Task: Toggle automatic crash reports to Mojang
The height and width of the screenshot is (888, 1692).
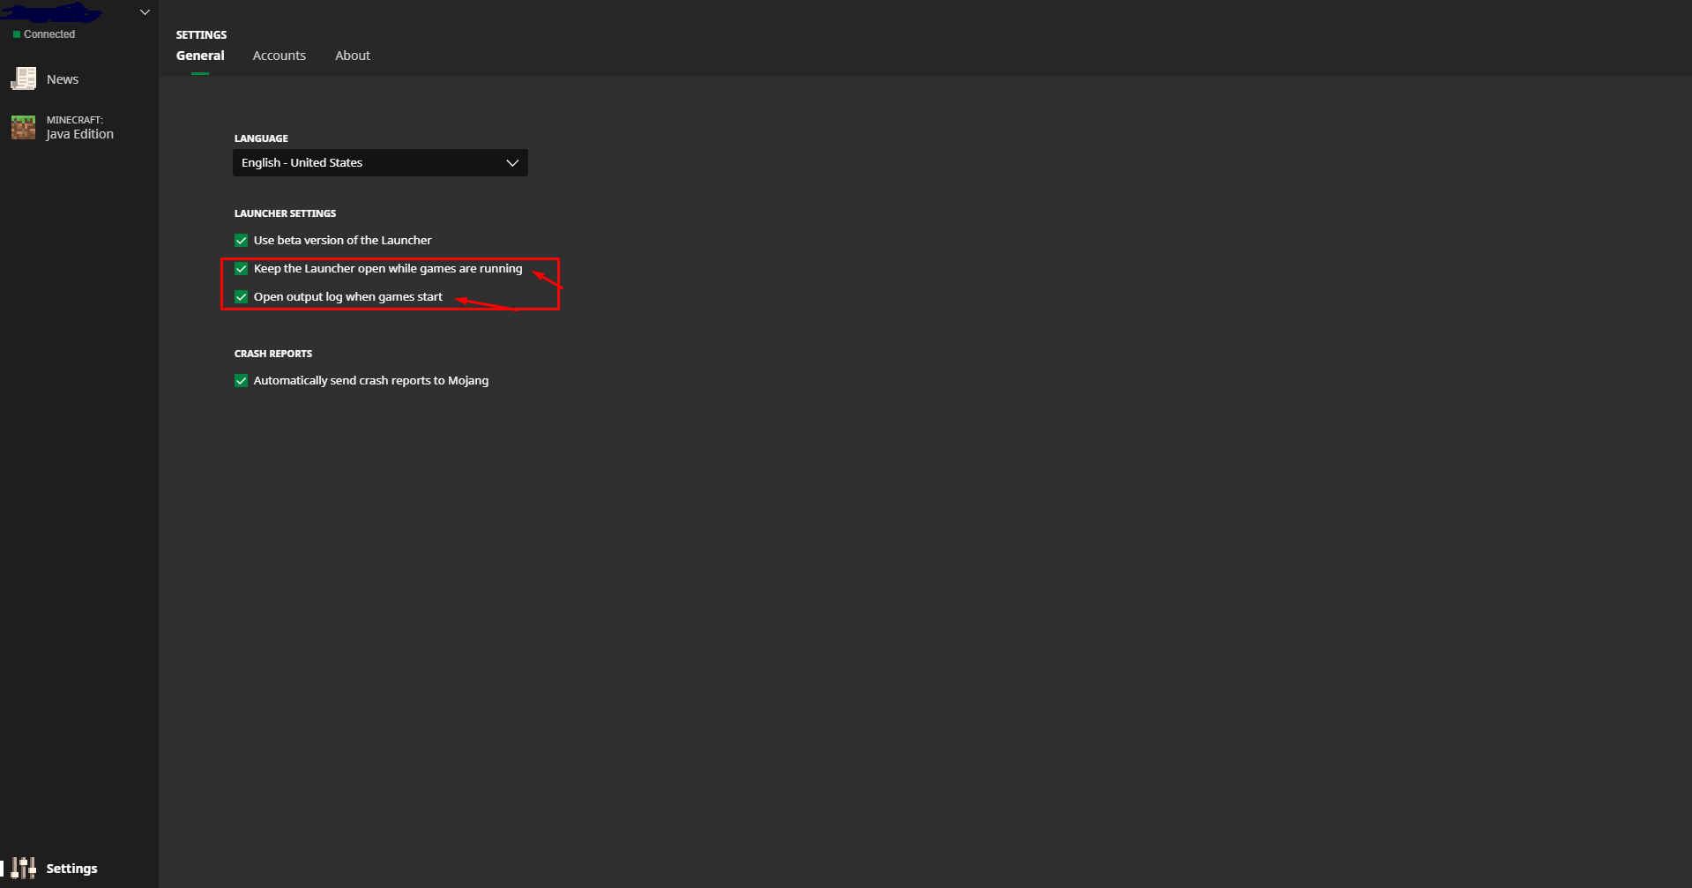Action: coord(241,381)
